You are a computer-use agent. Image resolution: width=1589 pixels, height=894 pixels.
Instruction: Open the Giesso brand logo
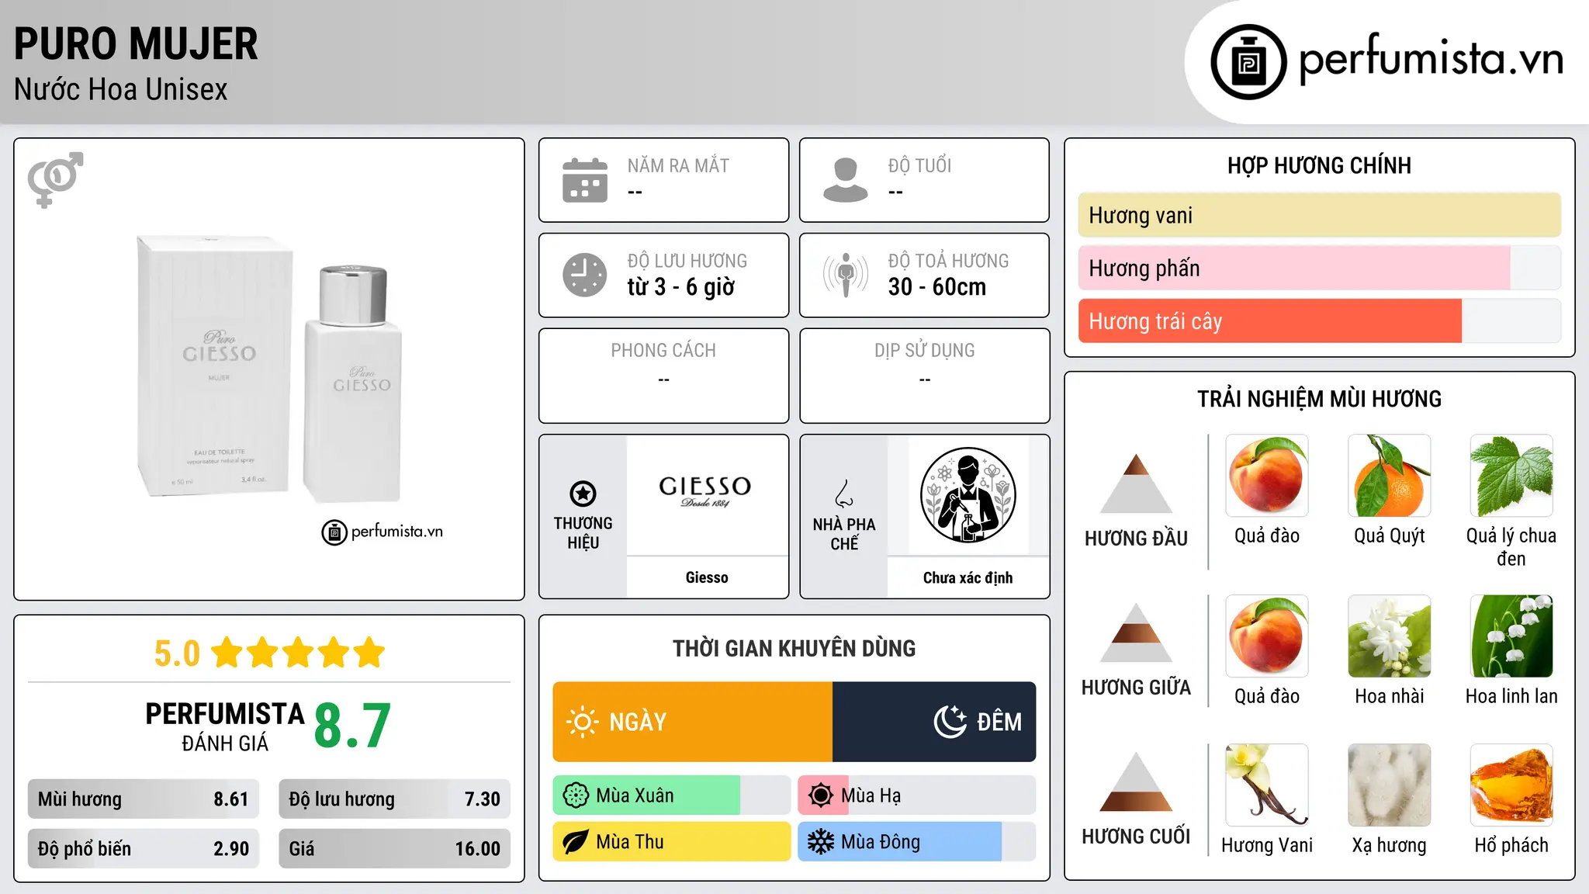pos(705,492)
